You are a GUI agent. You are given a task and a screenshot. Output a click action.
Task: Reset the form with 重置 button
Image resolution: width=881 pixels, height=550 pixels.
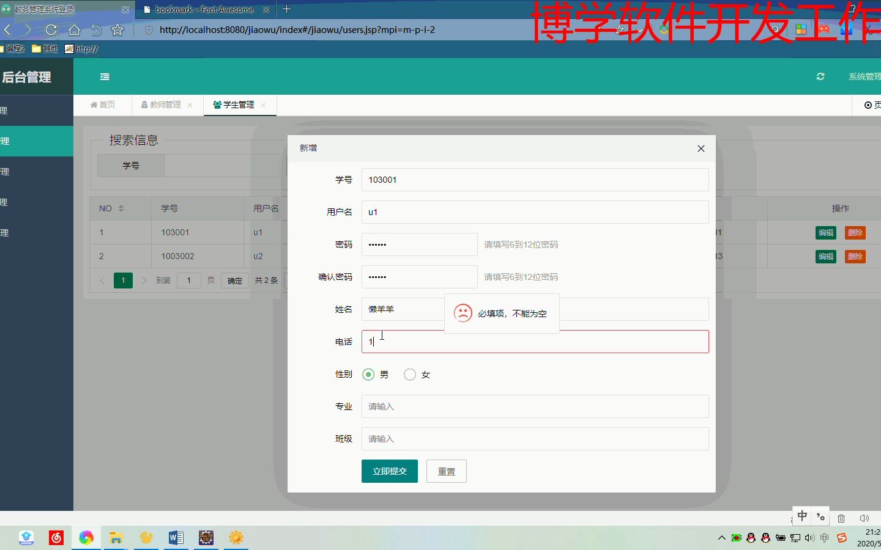[446, 471]
